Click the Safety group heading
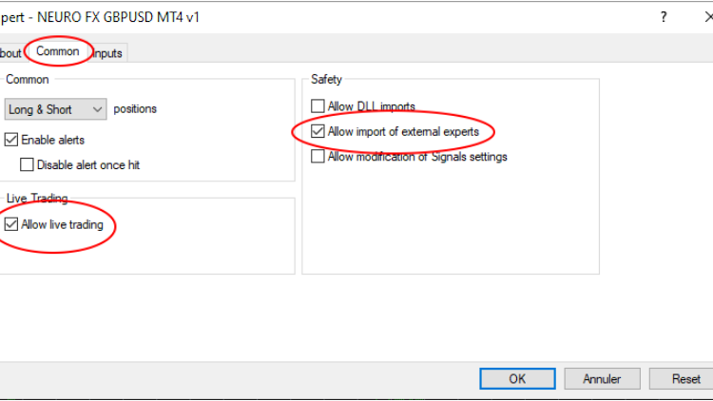This screenshot has height=401, width=713. [x=326, y=80]
